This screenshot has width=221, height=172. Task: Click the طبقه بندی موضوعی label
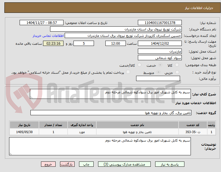click(201, 65)
